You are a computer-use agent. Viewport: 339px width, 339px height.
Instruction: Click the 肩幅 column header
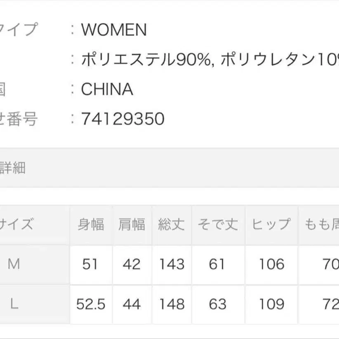click(132, 225)
